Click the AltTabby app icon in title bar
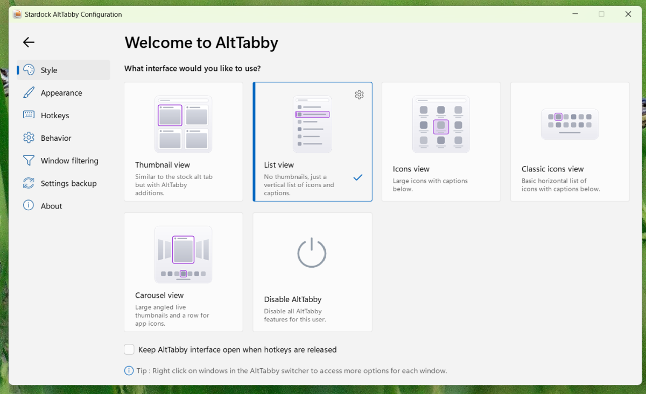This screenshot has height=394, width=646. click(x=17, y=14)
